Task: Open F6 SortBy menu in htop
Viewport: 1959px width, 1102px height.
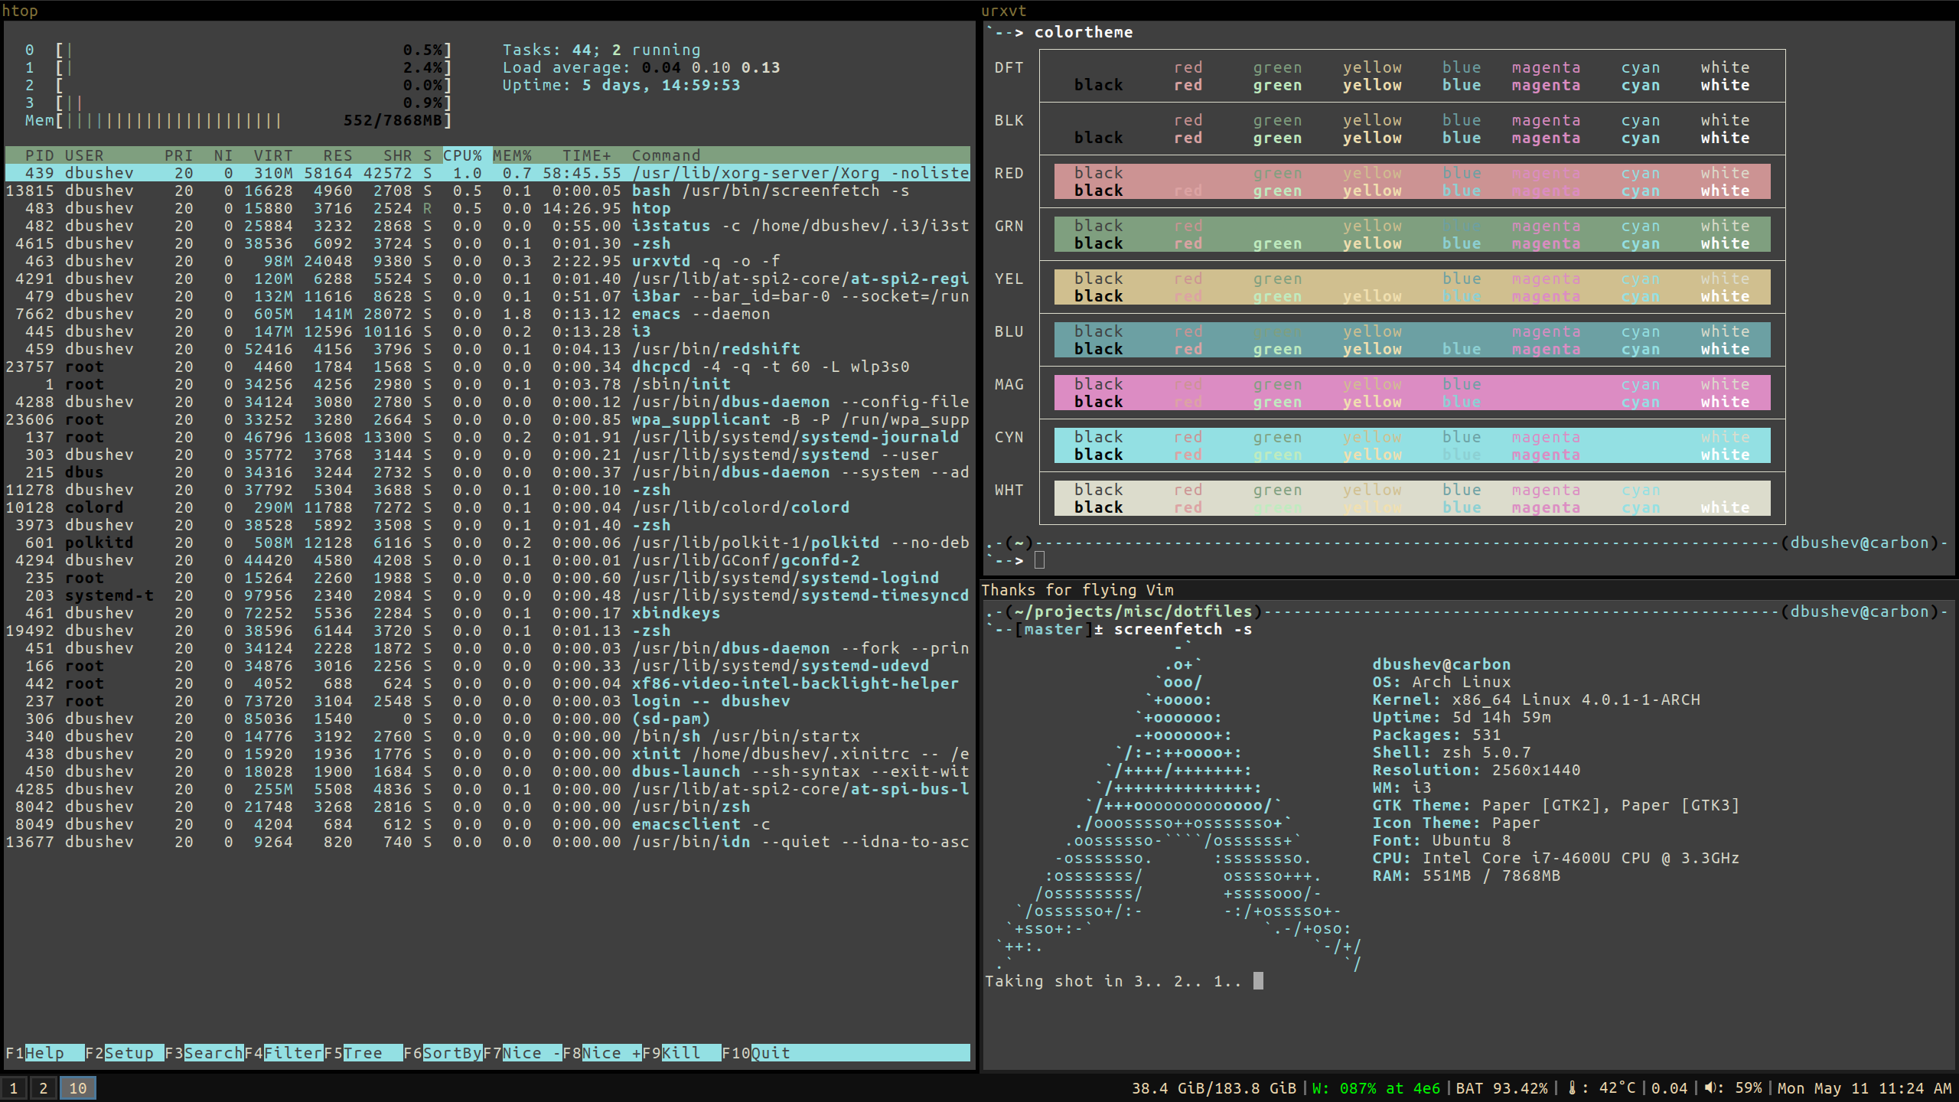Action: tap(451, 1053)
